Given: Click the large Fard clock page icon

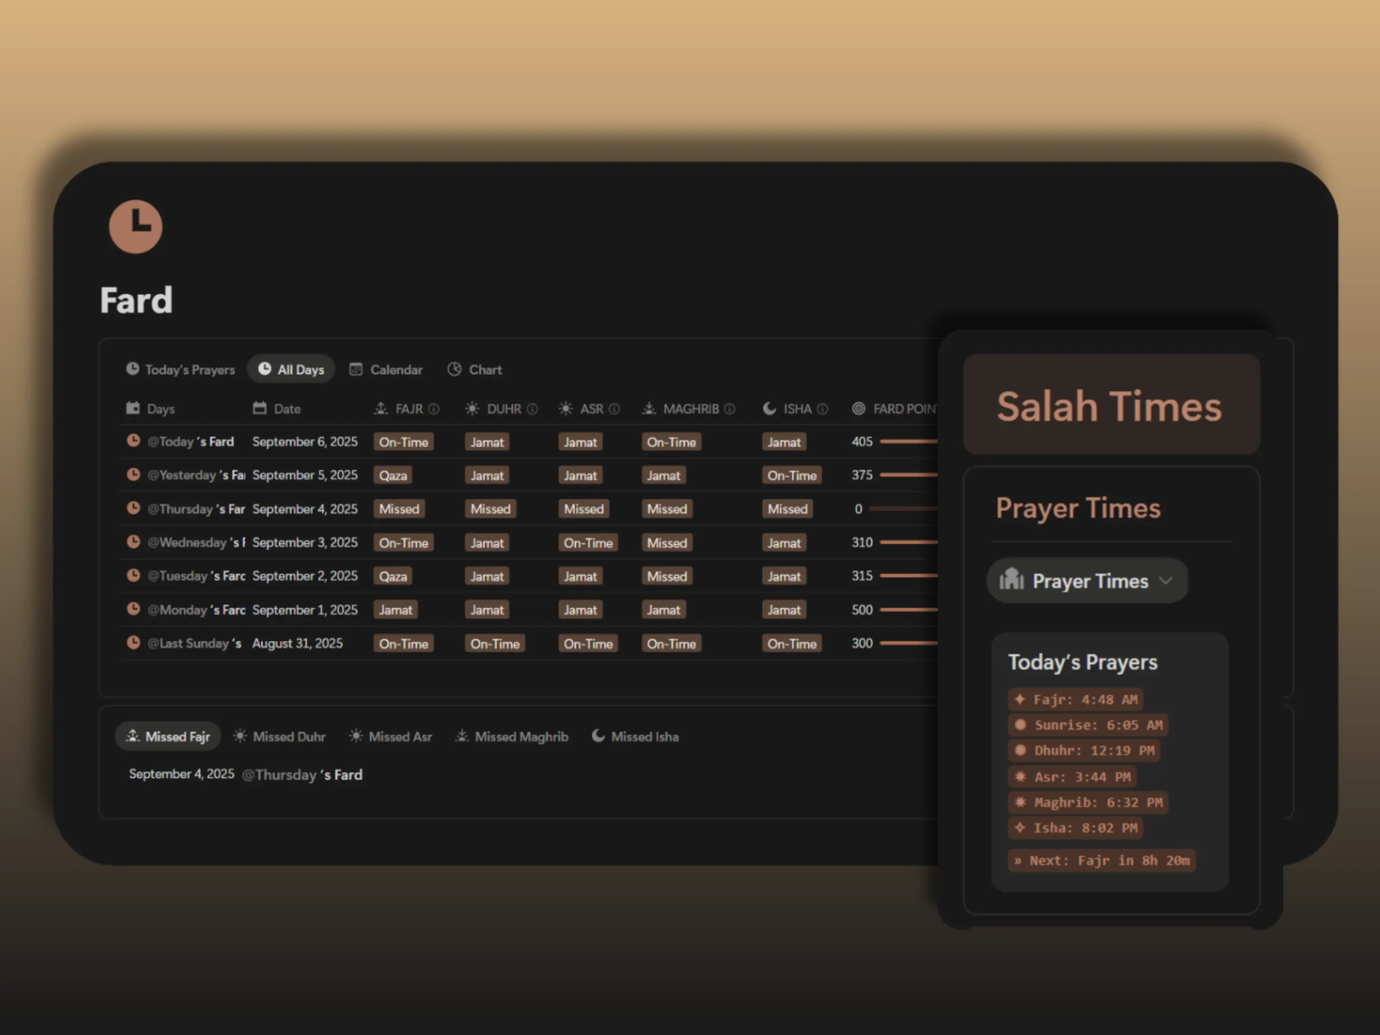Looking at the screenshot, I should coord(135,226).
